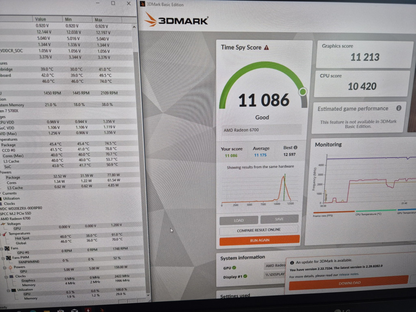Select the SPCC M.2 PCIe SSD node

[16, 213]
